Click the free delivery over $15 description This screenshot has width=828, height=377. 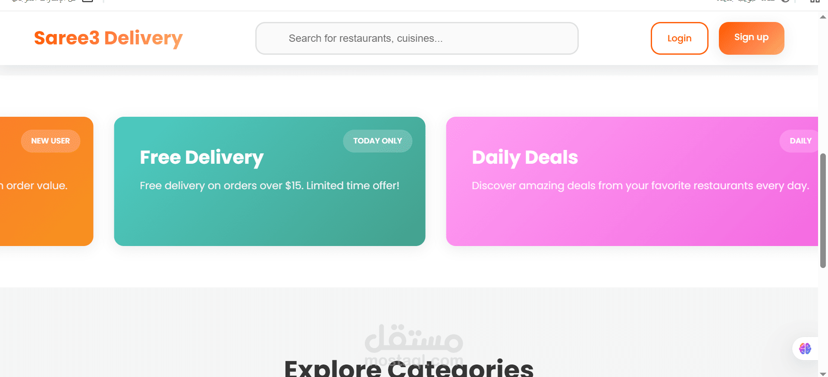pyautogui.click(x=270, y=186)
